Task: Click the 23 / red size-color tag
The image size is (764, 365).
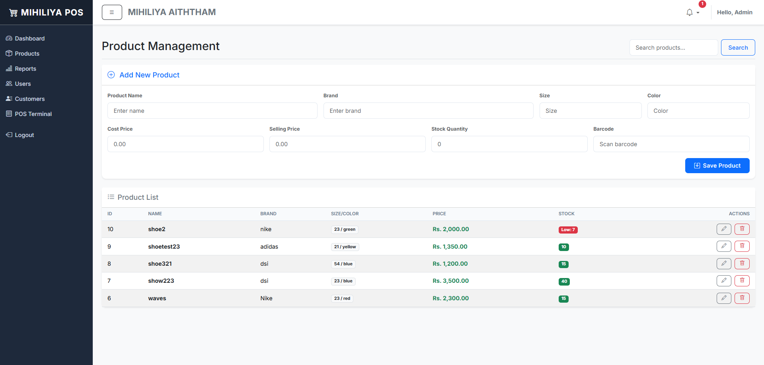Action: pos(342,299)
